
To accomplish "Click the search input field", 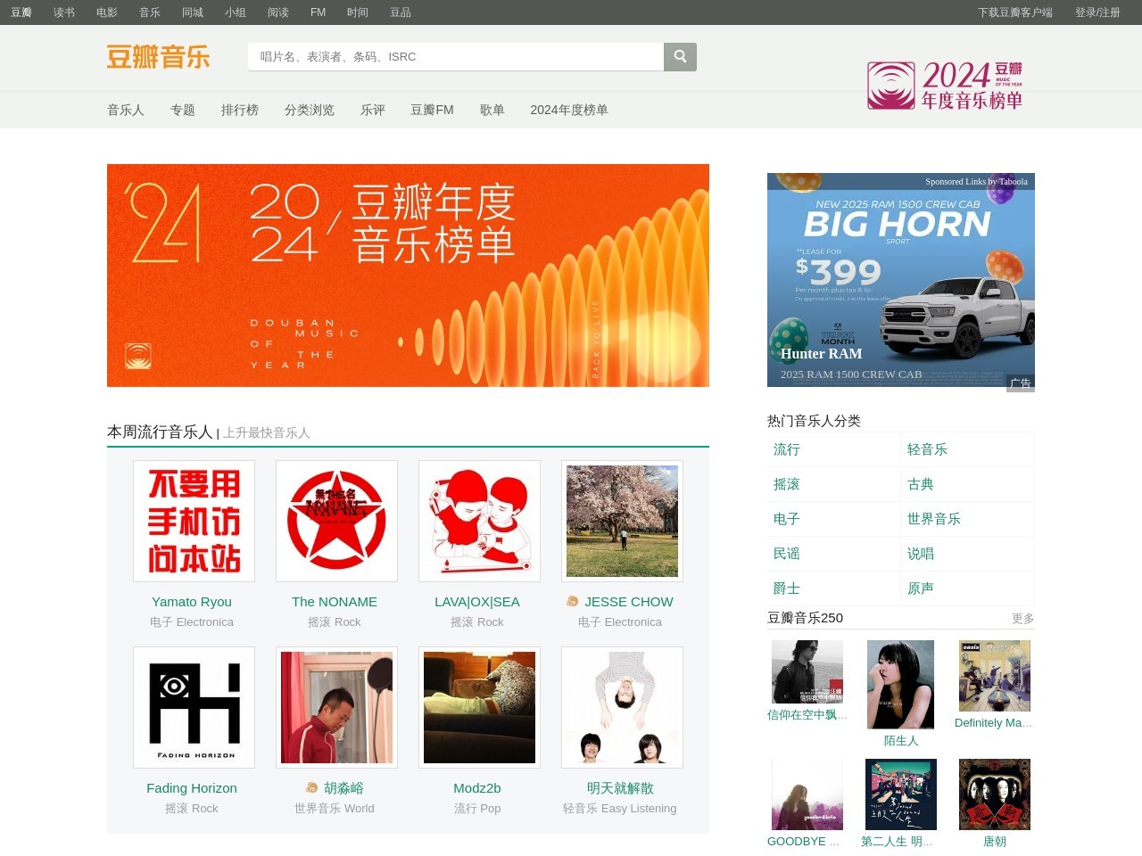I will click(455, 57).
